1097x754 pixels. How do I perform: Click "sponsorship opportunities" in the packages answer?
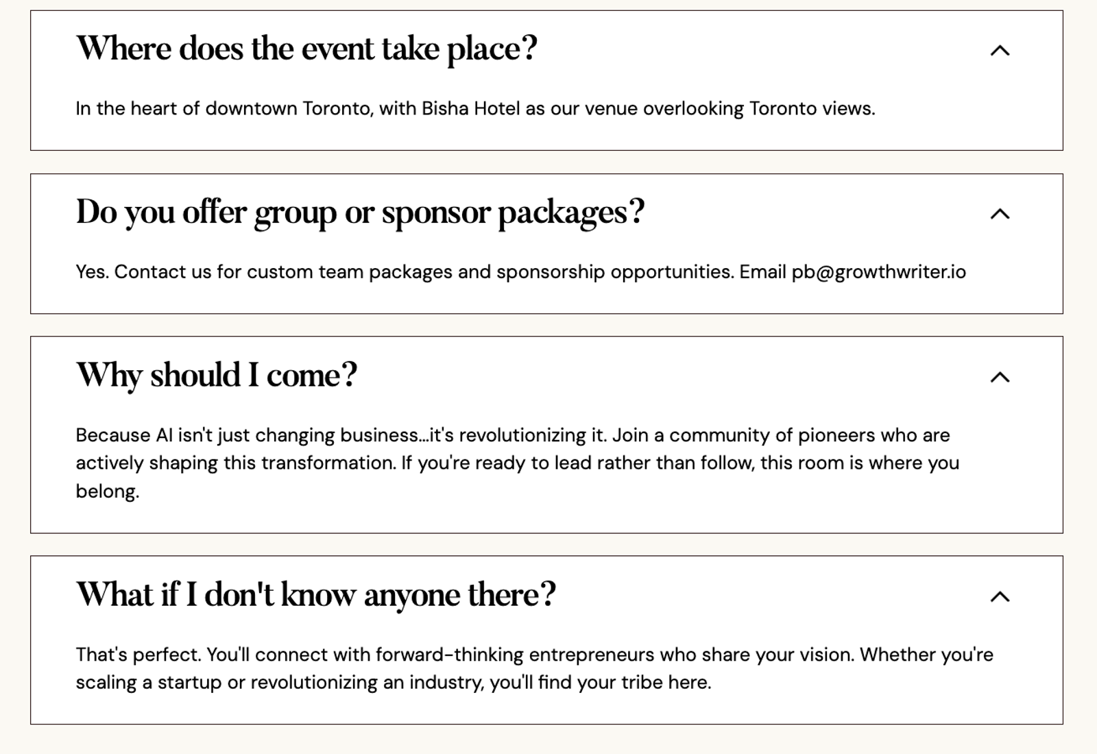coord(615,272)
